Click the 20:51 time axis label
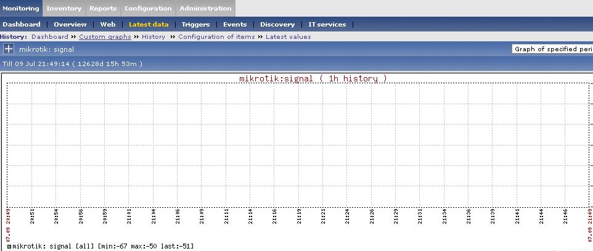 32,216
